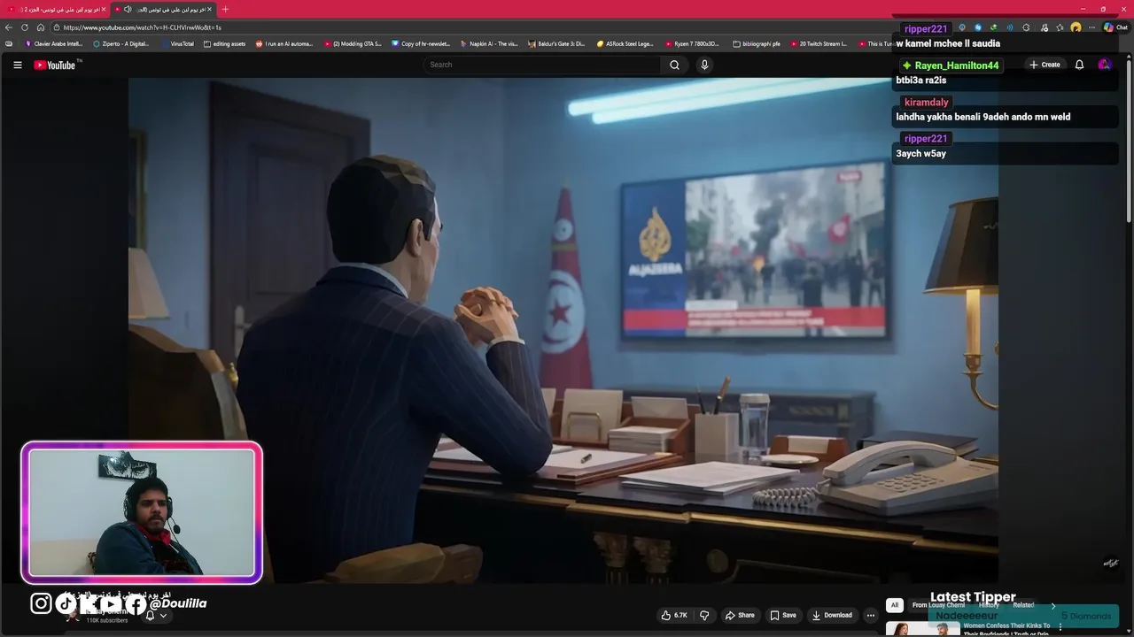Dislike the video
The image size is (1134, 637).
(x=704, y=615)
